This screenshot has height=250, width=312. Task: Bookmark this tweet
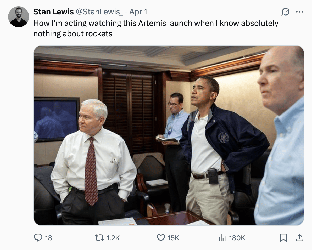tap(283, 238)
